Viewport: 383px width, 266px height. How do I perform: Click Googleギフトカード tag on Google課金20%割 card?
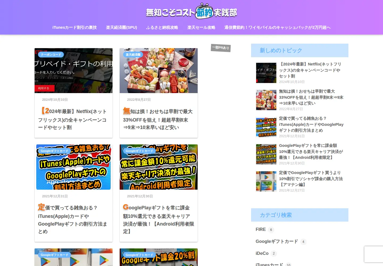click(139, 255)
